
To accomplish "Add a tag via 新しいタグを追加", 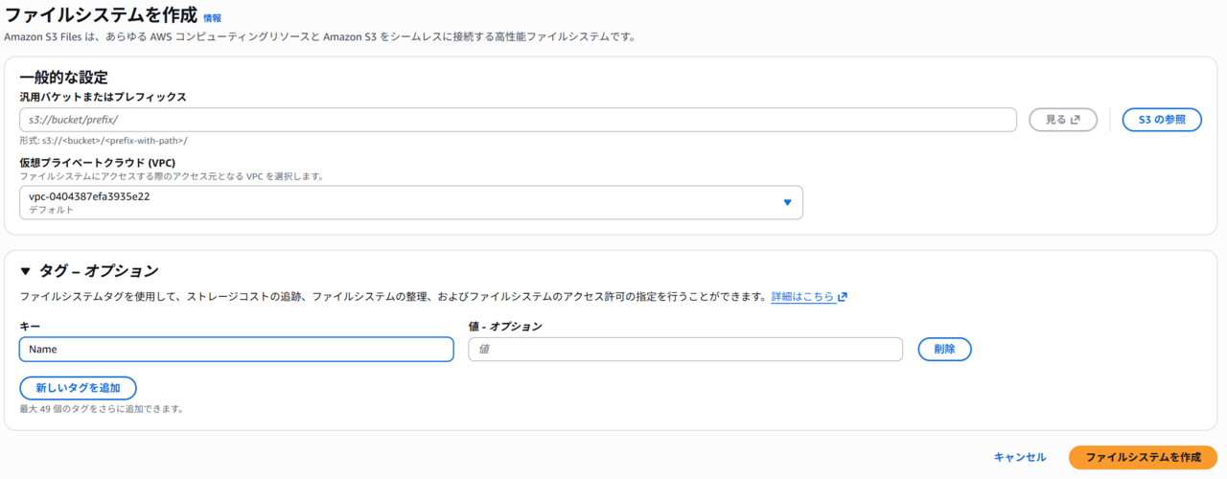I will [x=78, y=388].
